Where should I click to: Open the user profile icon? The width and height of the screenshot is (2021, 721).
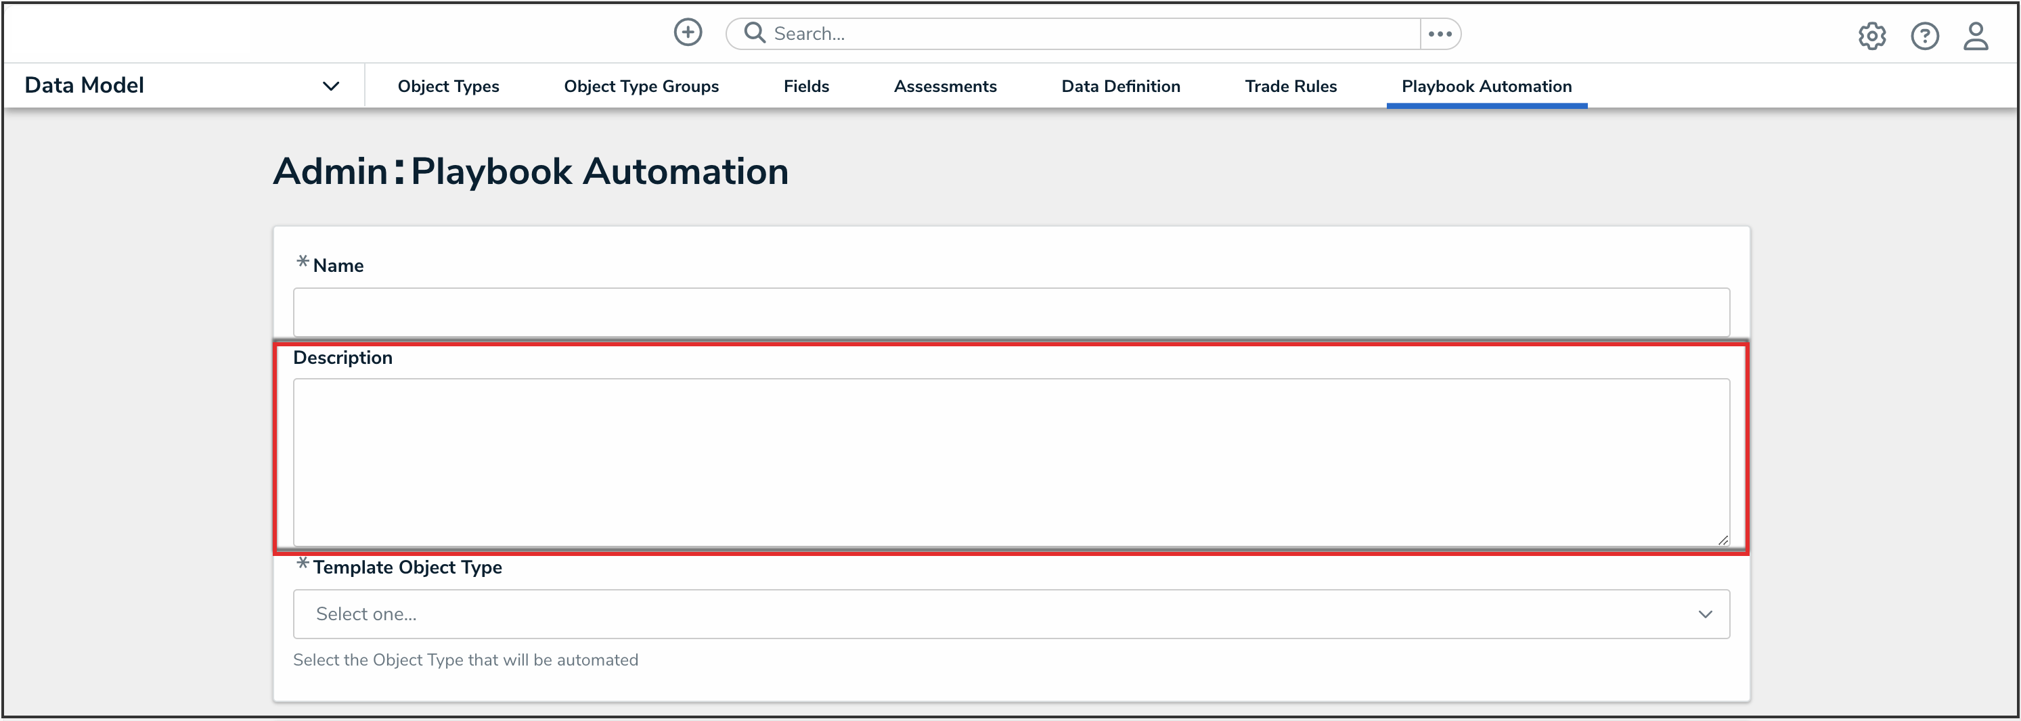1976,36
